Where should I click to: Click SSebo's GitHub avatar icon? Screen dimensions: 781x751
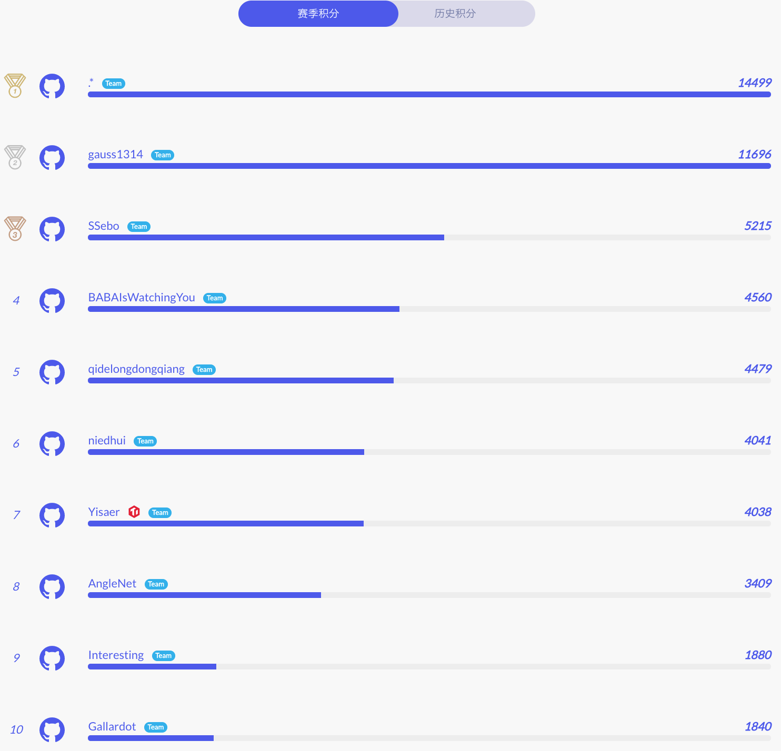point(52,229)
